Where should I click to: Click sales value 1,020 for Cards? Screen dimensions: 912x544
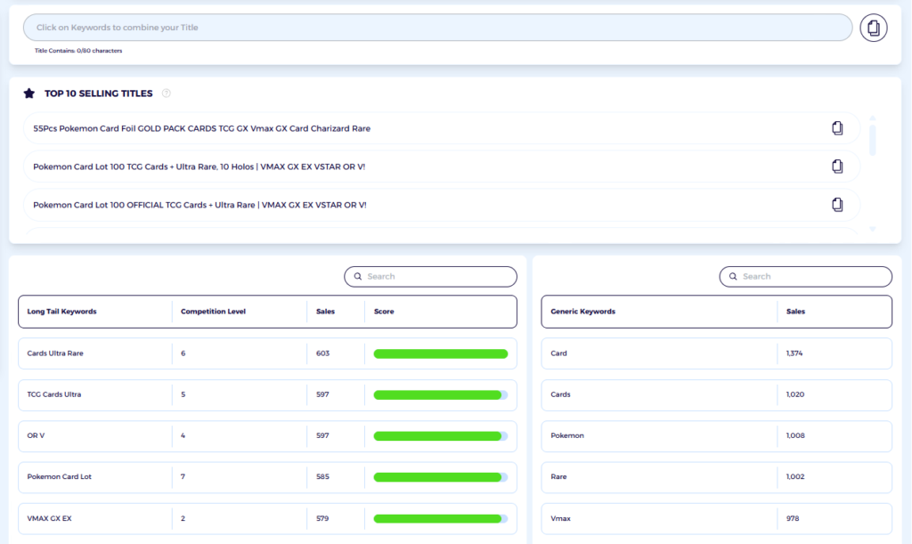coord(795,394)
